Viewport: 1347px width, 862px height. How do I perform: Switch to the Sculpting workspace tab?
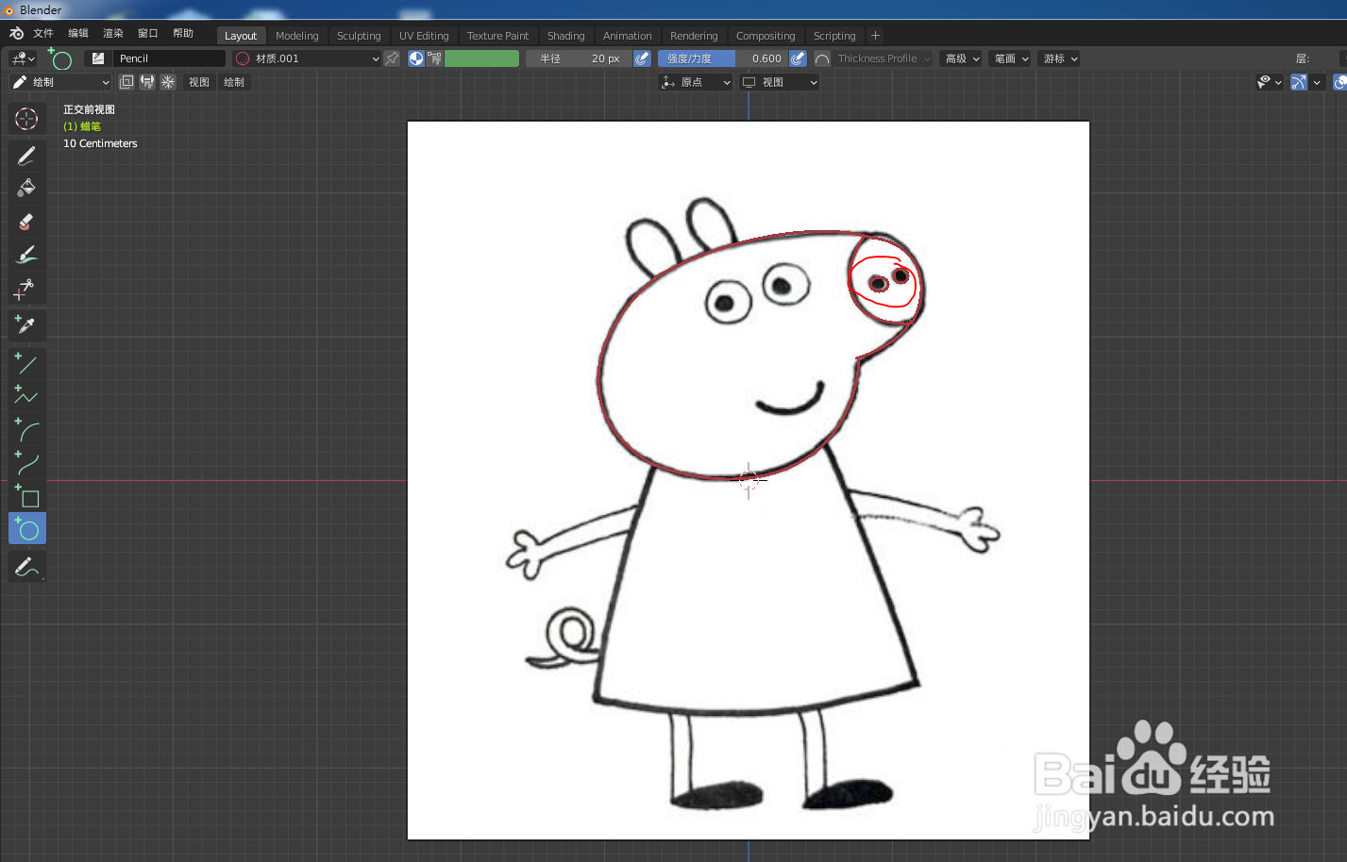(359, 35)
